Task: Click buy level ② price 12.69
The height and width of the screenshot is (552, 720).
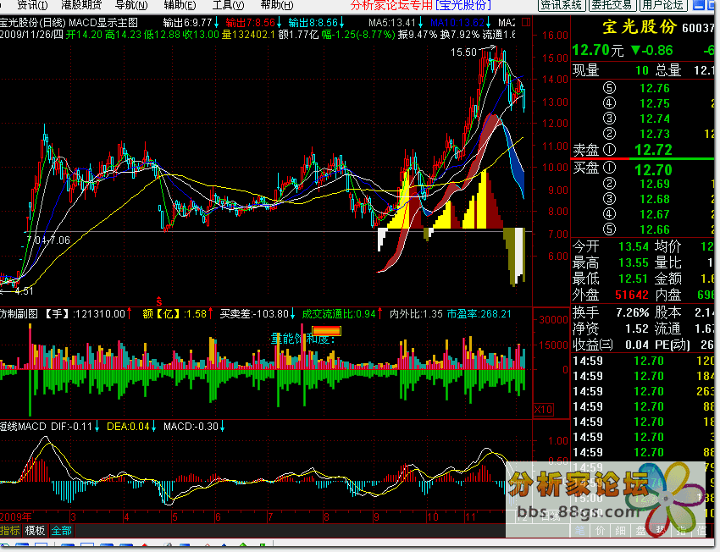Action: (655, 184)
